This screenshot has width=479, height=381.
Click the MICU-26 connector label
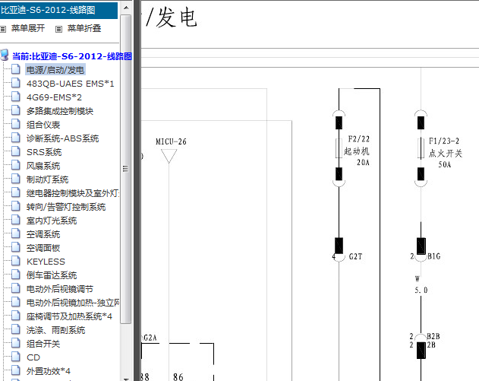(171, 141)
